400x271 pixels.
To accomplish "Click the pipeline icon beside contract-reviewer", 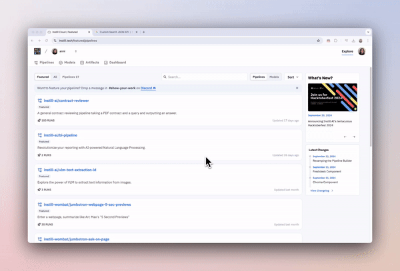I will point(40,101).
